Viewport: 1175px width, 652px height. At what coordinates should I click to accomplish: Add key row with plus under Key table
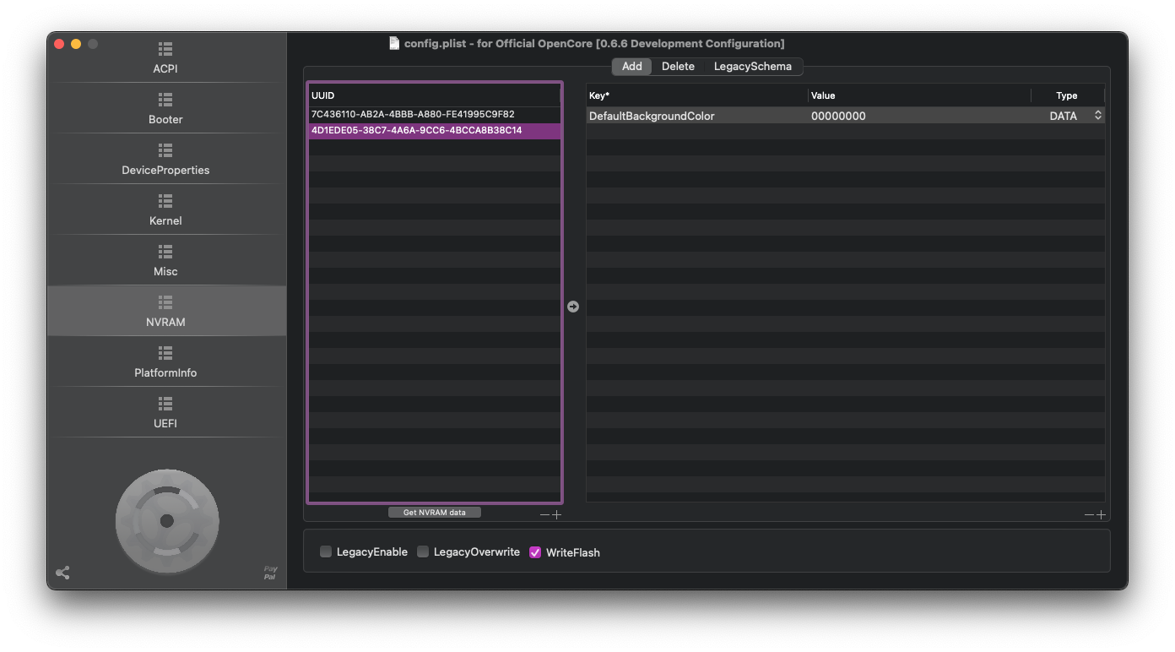pos(1101,514)
